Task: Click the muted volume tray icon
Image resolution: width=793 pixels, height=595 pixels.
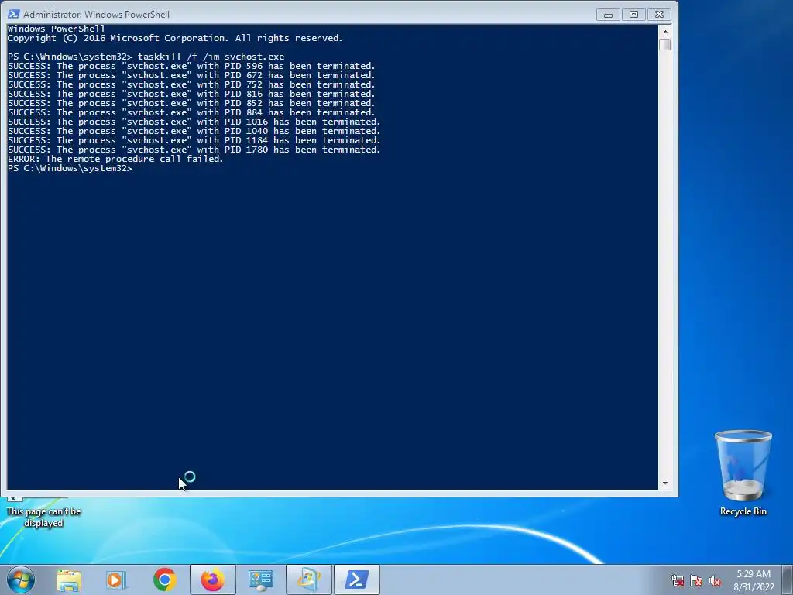Action: 715,580
